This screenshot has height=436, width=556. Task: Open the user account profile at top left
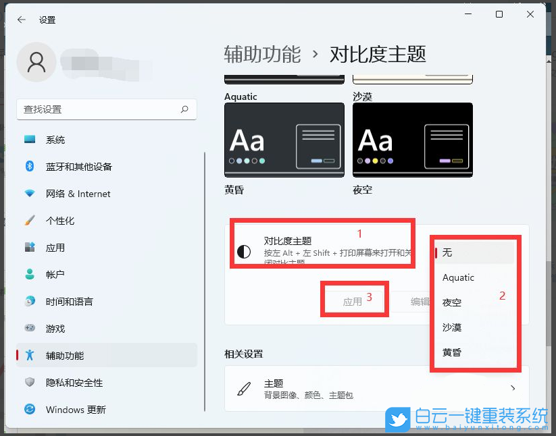point(36,62)
